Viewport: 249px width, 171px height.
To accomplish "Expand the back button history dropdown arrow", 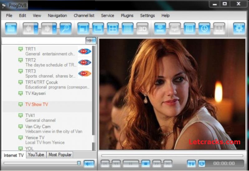I will (36, 29).
